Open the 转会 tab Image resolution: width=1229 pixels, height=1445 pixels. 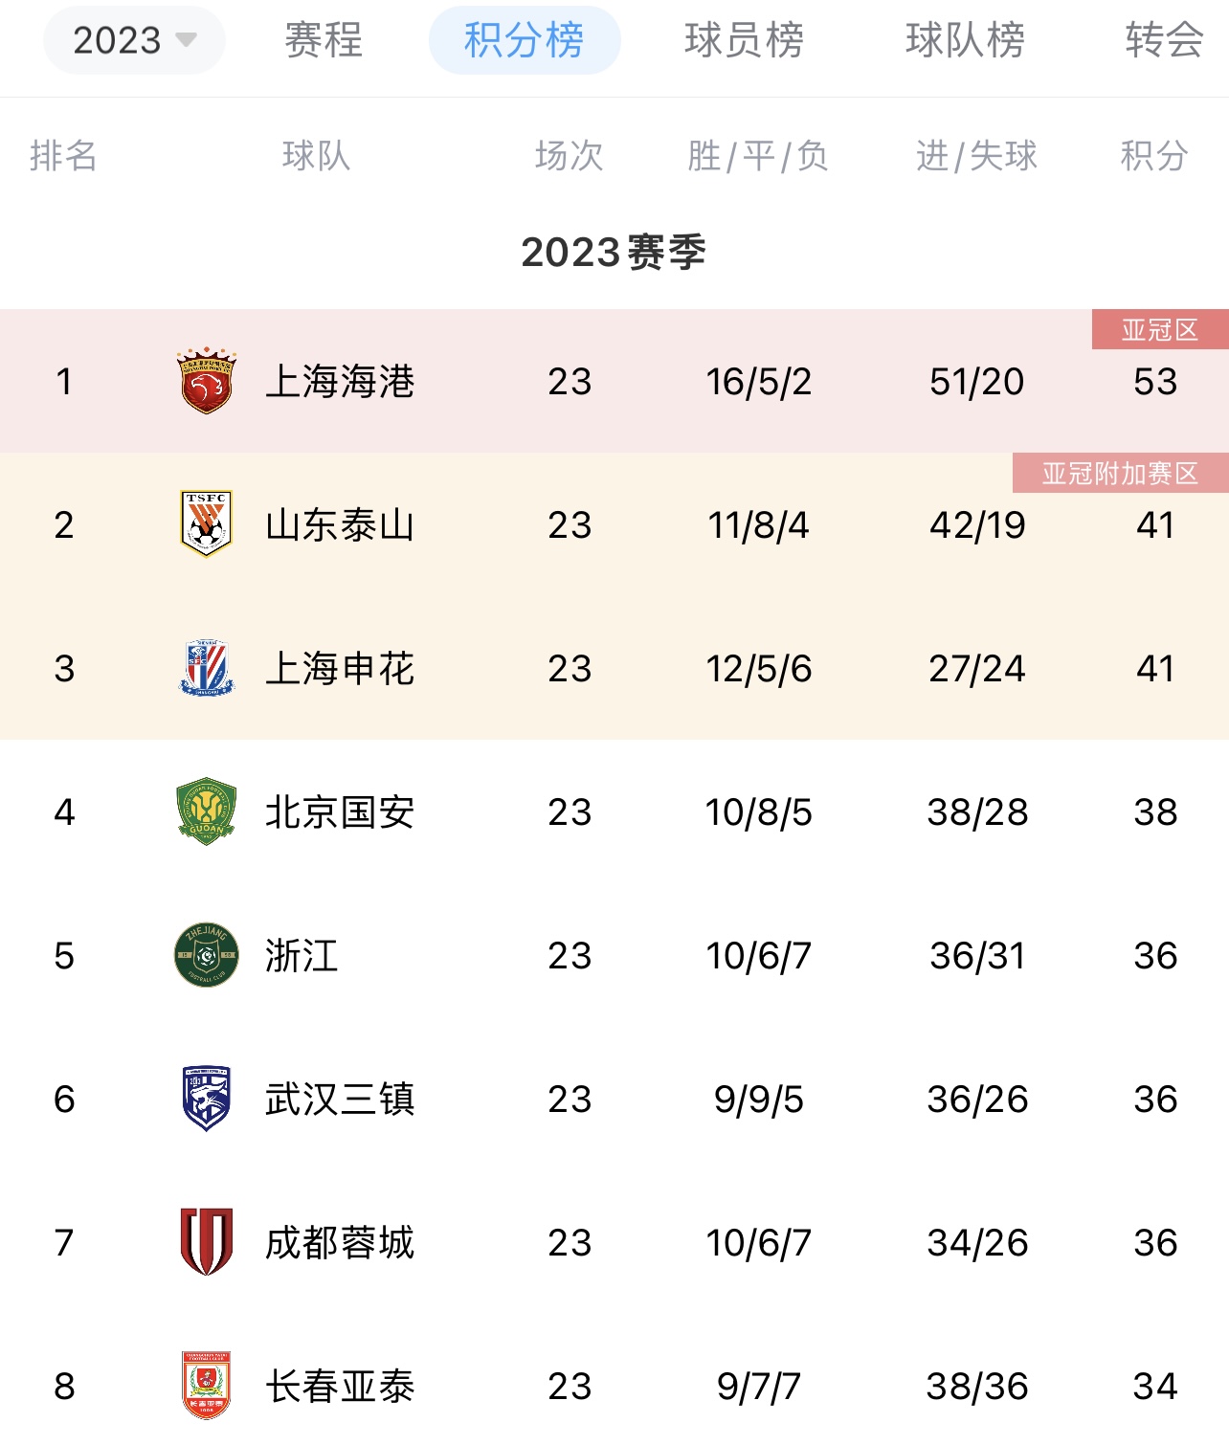[1164, 40]
